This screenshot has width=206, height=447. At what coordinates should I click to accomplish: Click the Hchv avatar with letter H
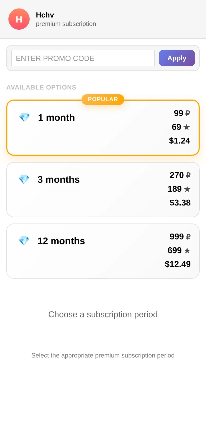(x=19, y=19)
